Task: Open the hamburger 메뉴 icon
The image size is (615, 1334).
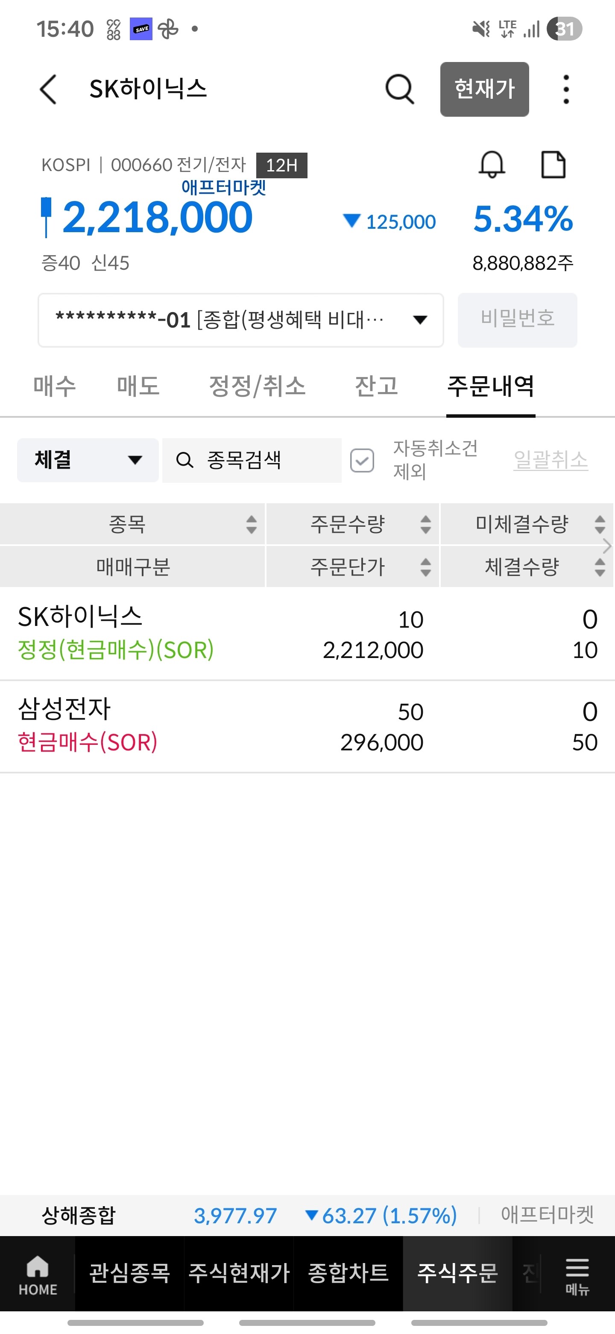Action: (x=577, y=1275)
